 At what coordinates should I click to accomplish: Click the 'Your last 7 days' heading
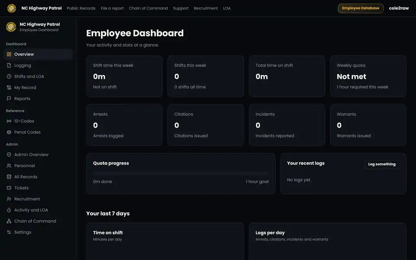click(x=108, y=214)
